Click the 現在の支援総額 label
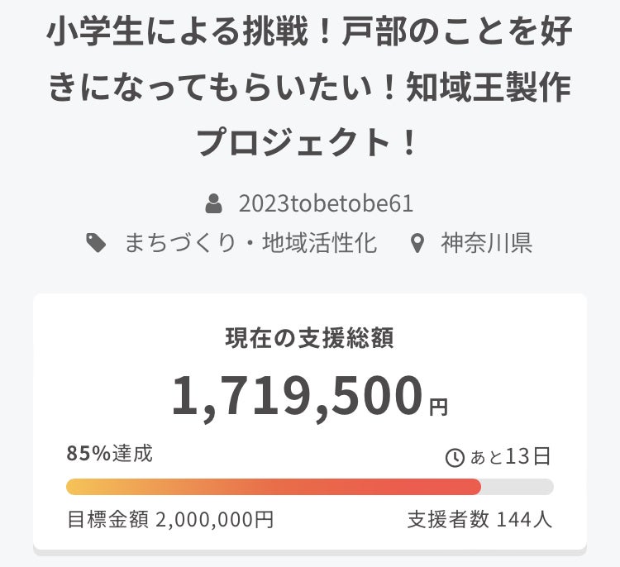Image resolution: width=620 pixels, height=567 pixels. [310, 337]
